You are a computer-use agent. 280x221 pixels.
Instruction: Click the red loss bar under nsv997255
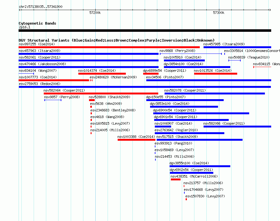coord(109,47)
